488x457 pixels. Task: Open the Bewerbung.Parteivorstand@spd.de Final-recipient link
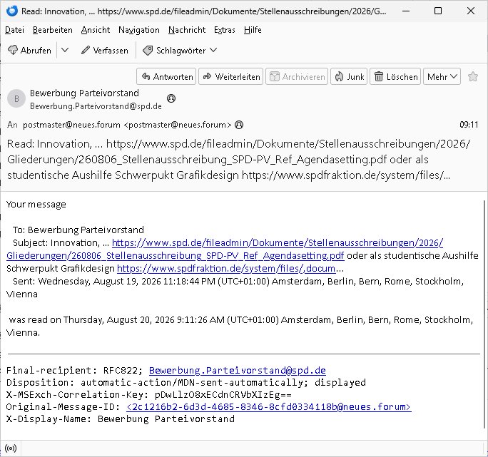[x=238, y=370]
